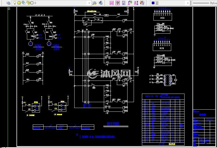
Task: Click the L1 L2 L3 N busbar label
Action: point(40,15)
